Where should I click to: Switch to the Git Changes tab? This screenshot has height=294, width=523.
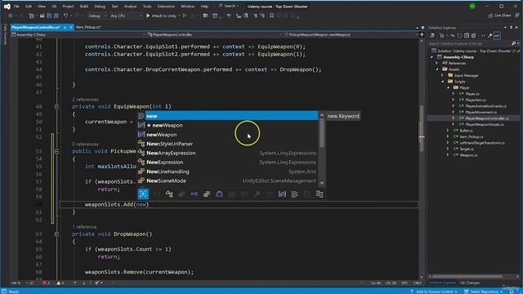[x=470, y=283]
